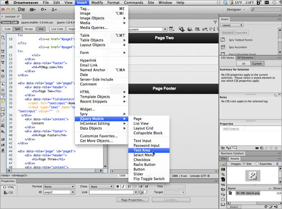Open the Class dropdown
Screen dimensions: 282x209
click(102, 187)
